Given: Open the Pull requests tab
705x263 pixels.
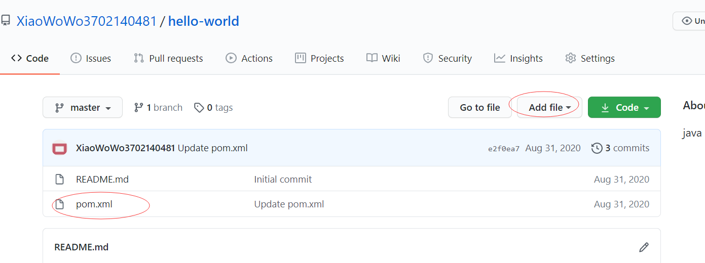Looking at the screenshot, I should click(x=168, y=59).
